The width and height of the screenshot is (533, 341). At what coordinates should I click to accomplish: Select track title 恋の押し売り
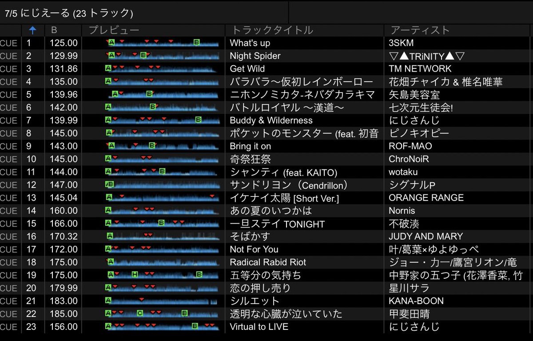(x=260, y=288)
